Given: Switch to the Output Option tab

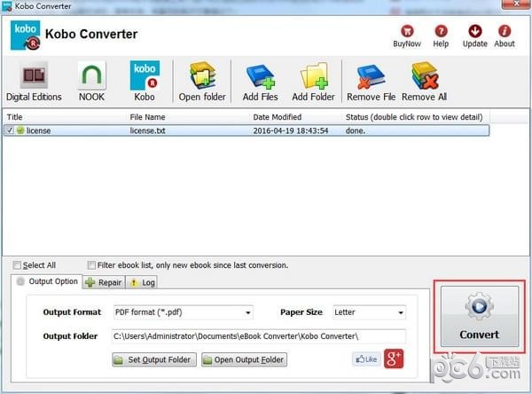Looking at the screenshot, I should (47, 281).
